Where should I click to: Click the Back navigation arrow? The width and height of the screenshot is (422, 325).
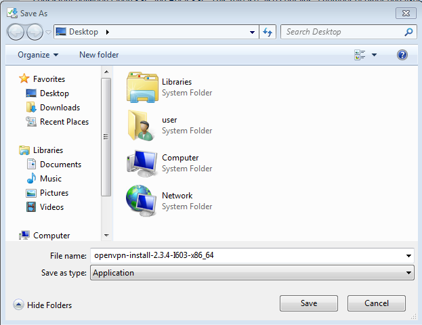click(x=16, y=32)
